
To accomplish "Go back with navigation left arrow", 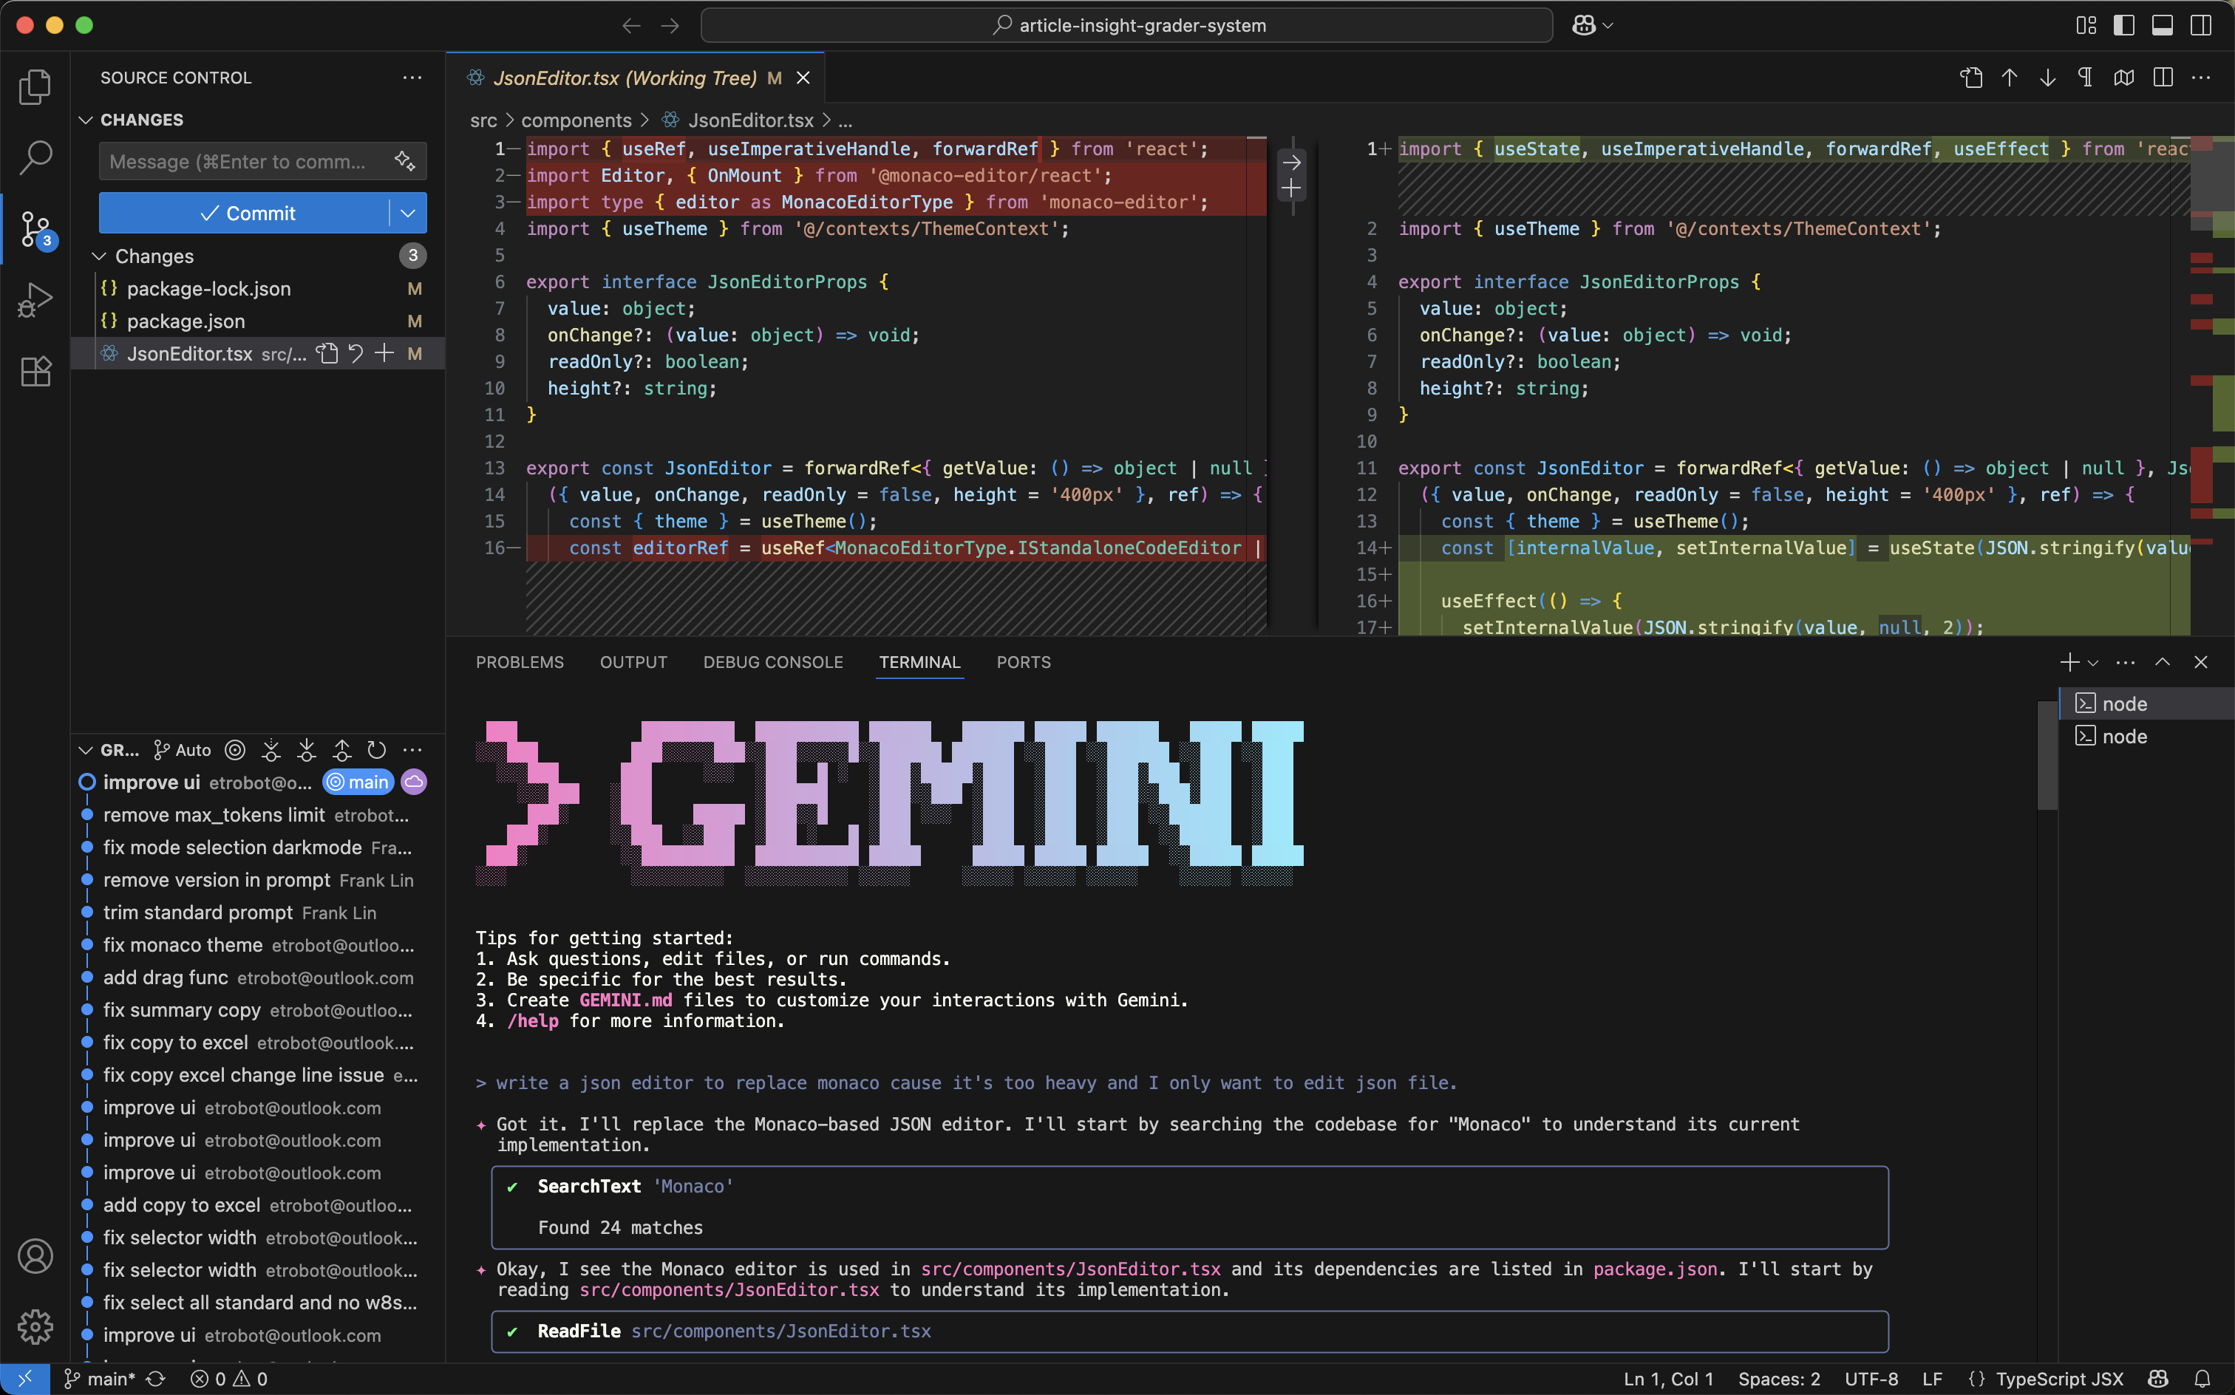I will [x=631, y=25].
